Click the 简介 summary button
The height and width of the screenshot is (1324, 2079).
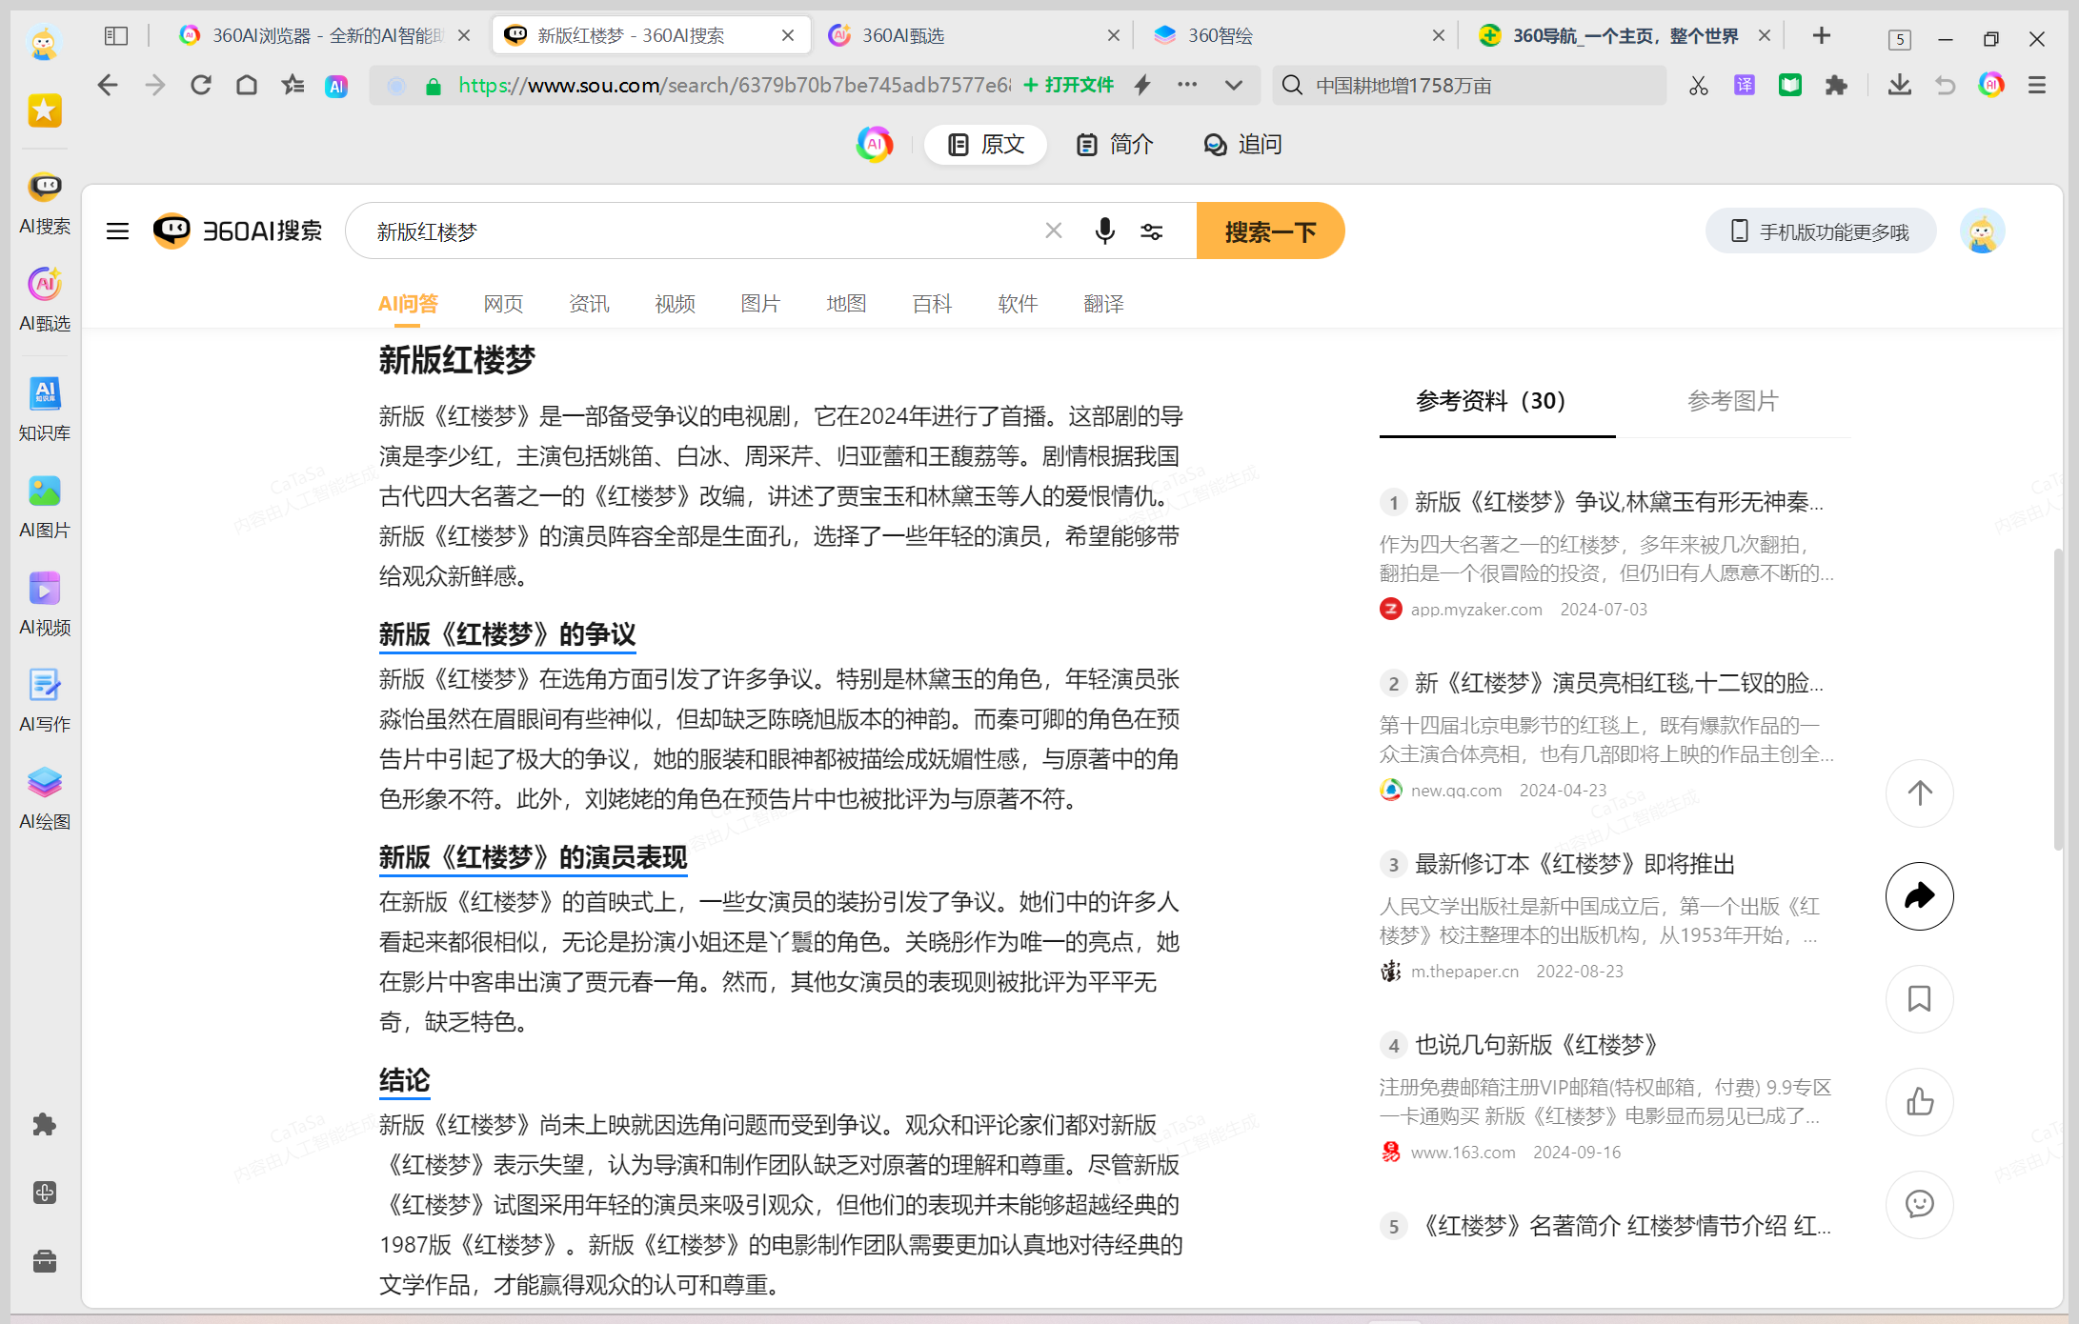tap(1115, 145)
